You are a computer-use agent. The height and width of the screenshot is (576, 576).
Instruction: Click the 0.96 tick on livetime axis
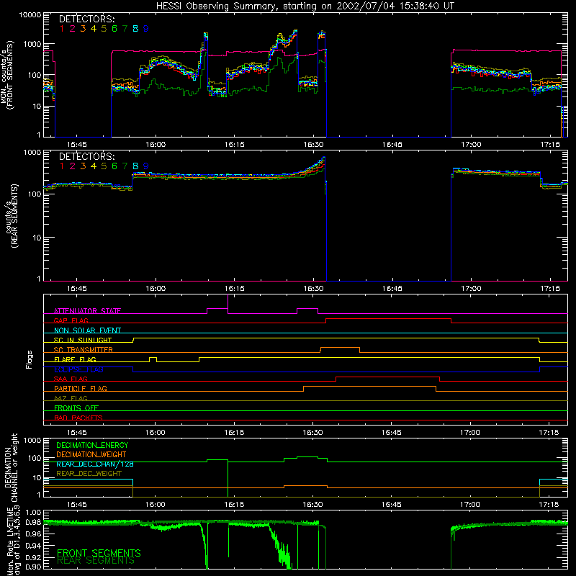pos(33,534)
